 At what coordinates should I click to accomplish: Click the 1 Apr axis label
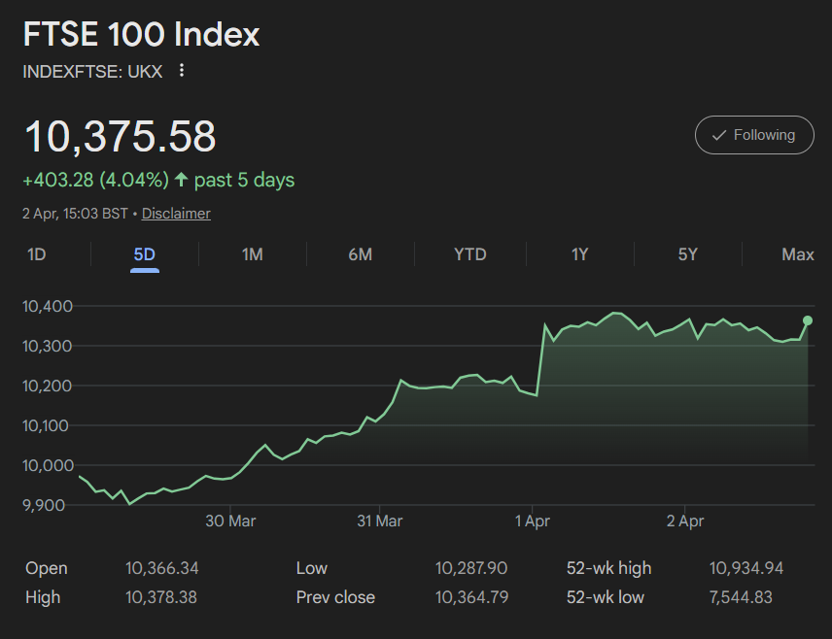tap(533, 521)
